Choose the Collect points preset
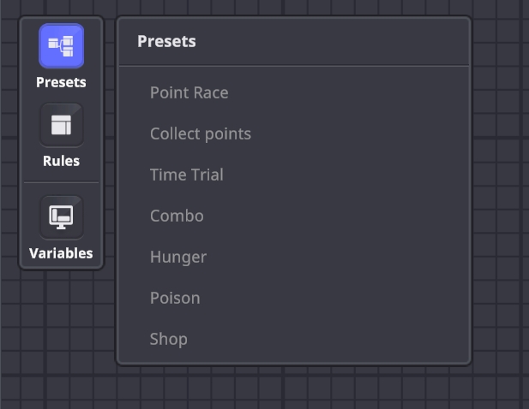 point(200,133)
